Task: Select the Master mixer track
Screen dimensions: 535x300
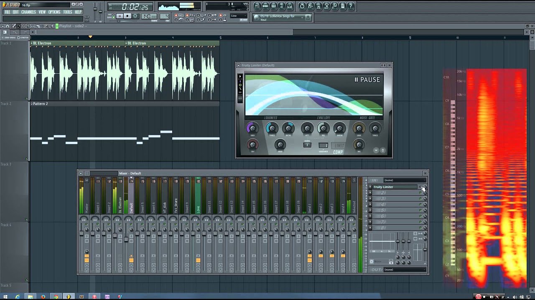Action: pyautogui.click(x=87, y=196)
